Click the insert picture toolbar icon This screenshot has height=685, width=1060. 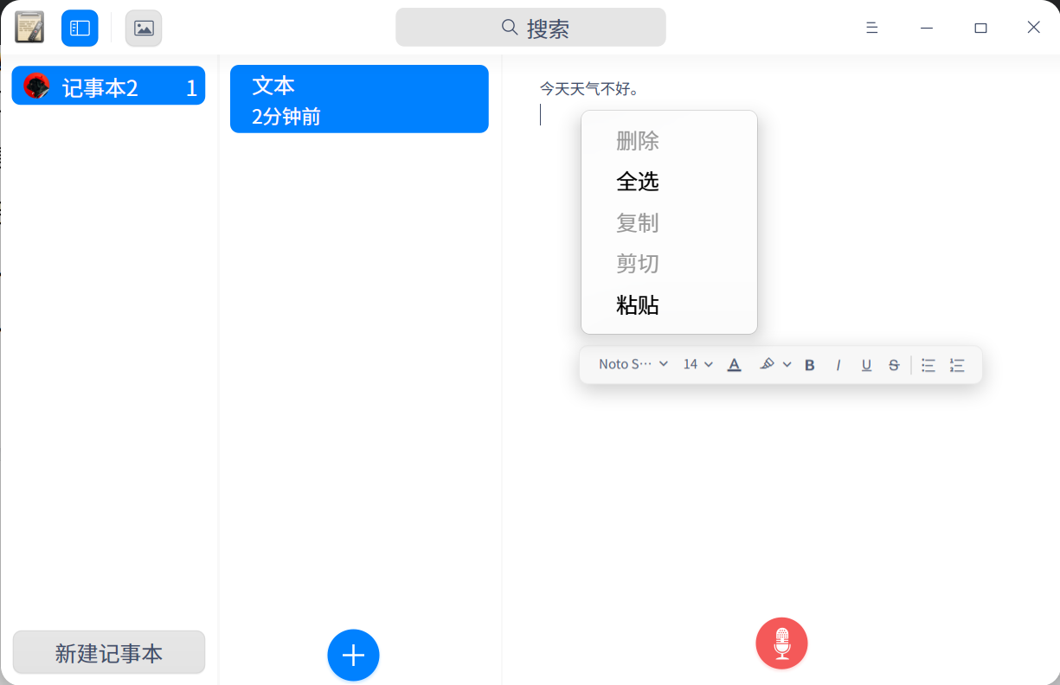[144, 28]
